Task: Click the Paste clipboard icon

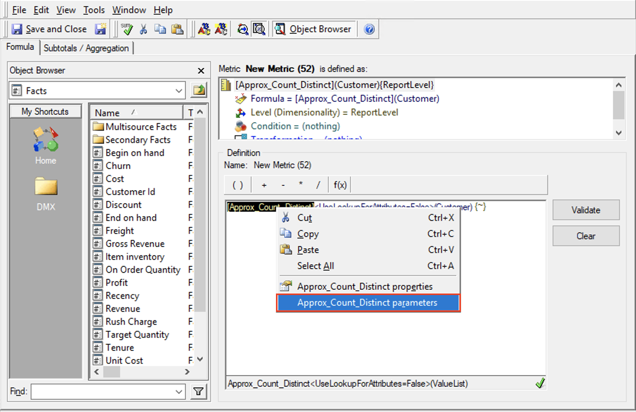Action: 177,29
